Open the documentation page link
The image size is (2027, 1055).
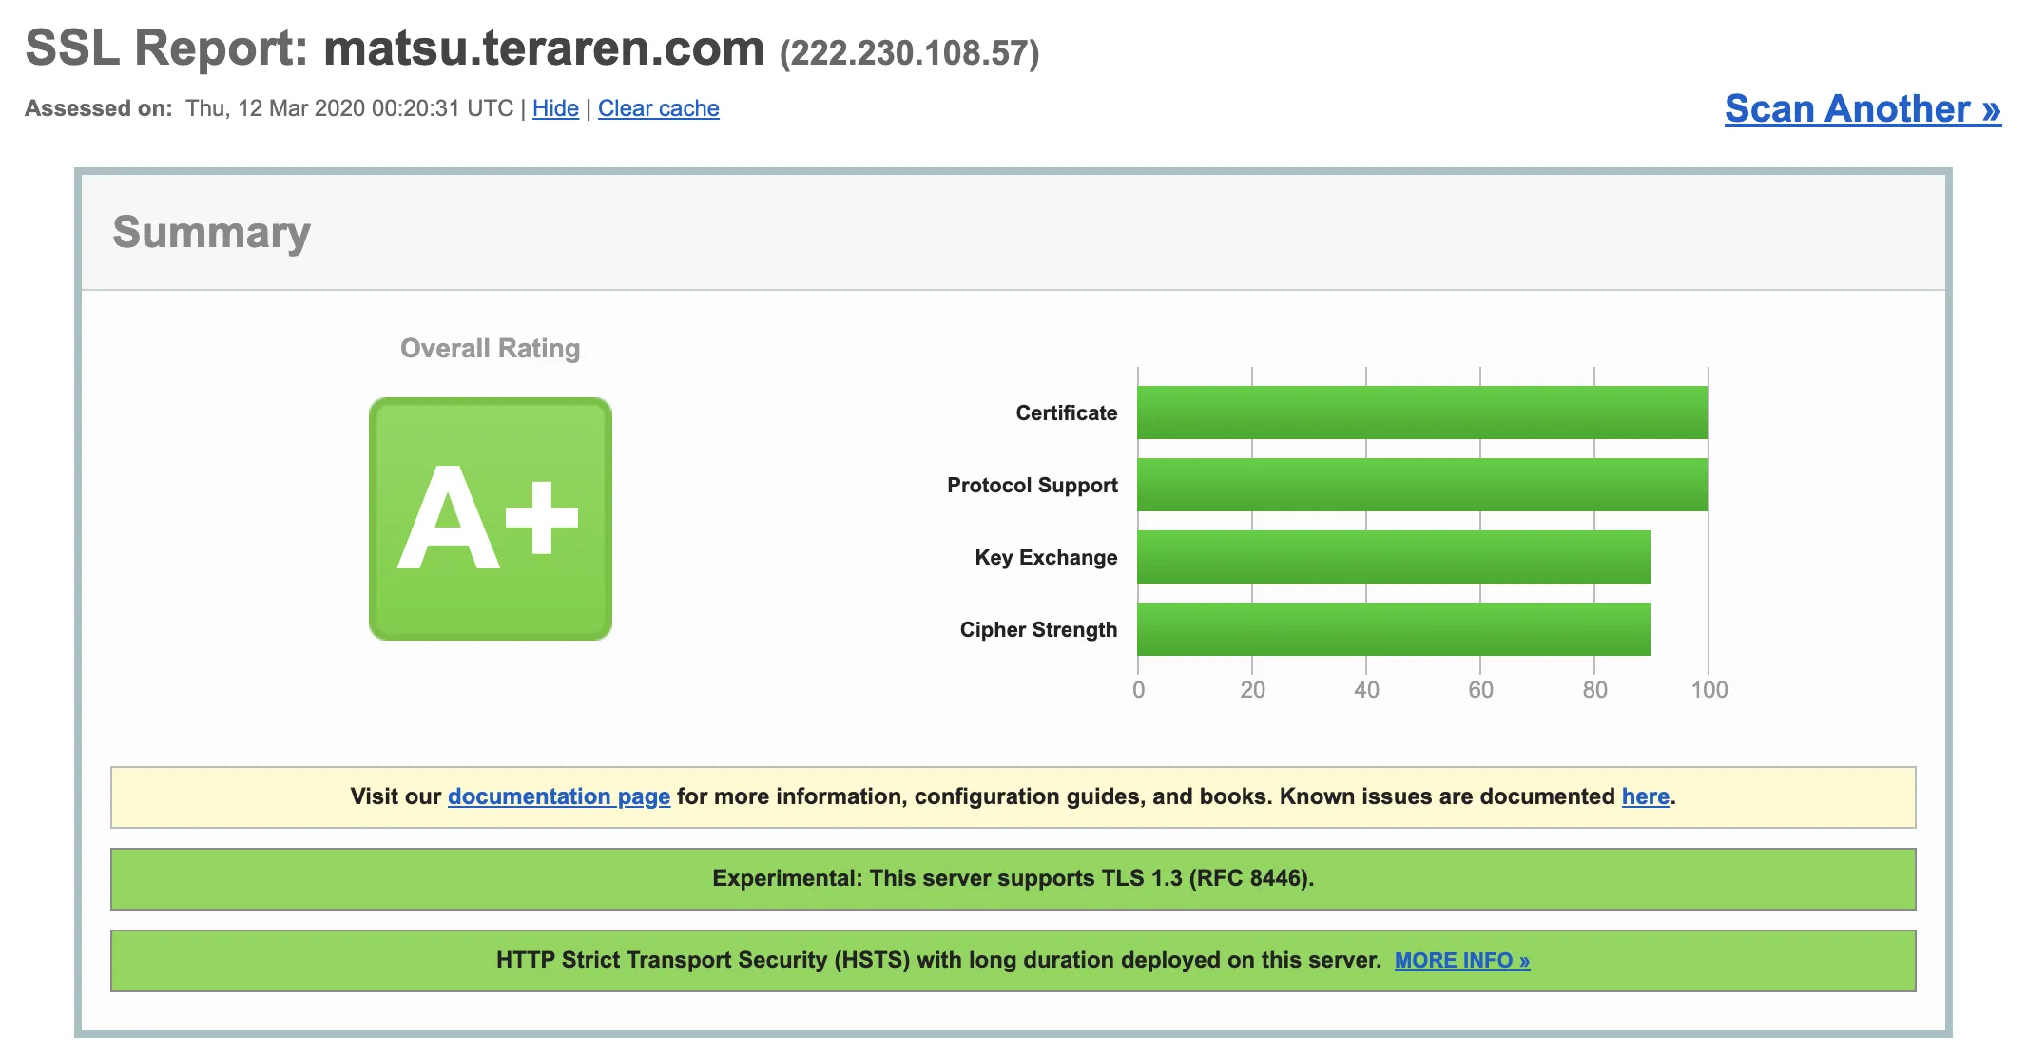pyautogui.click(x=558, y=796)
